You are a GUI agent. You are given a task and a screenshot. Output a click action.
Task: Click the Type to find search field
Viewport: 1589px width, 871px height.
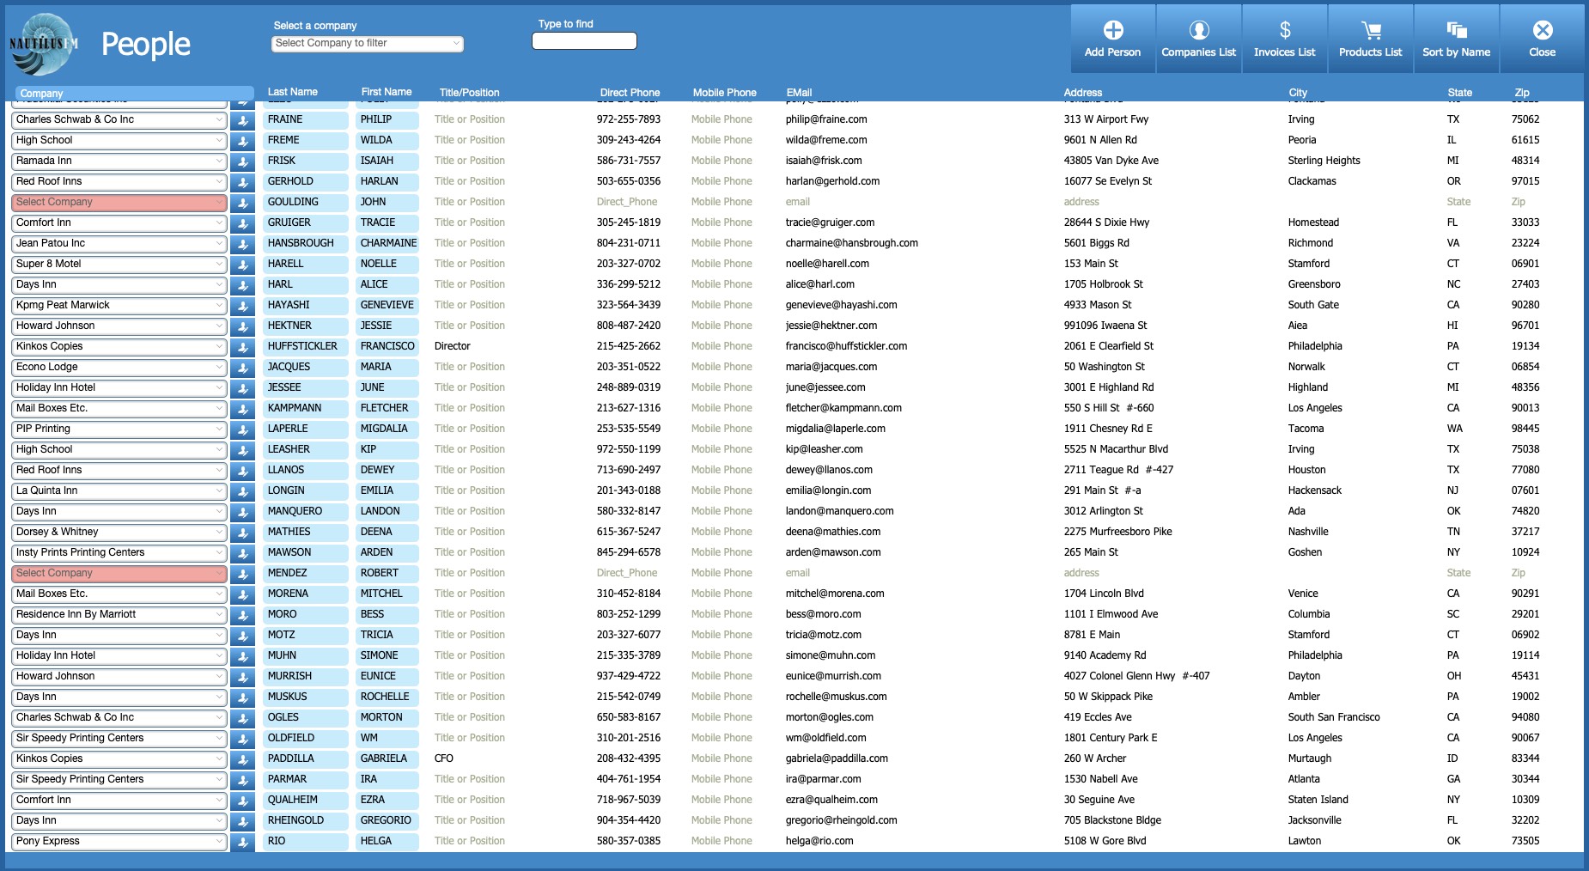pyautogui.click(x=584, y=40)
